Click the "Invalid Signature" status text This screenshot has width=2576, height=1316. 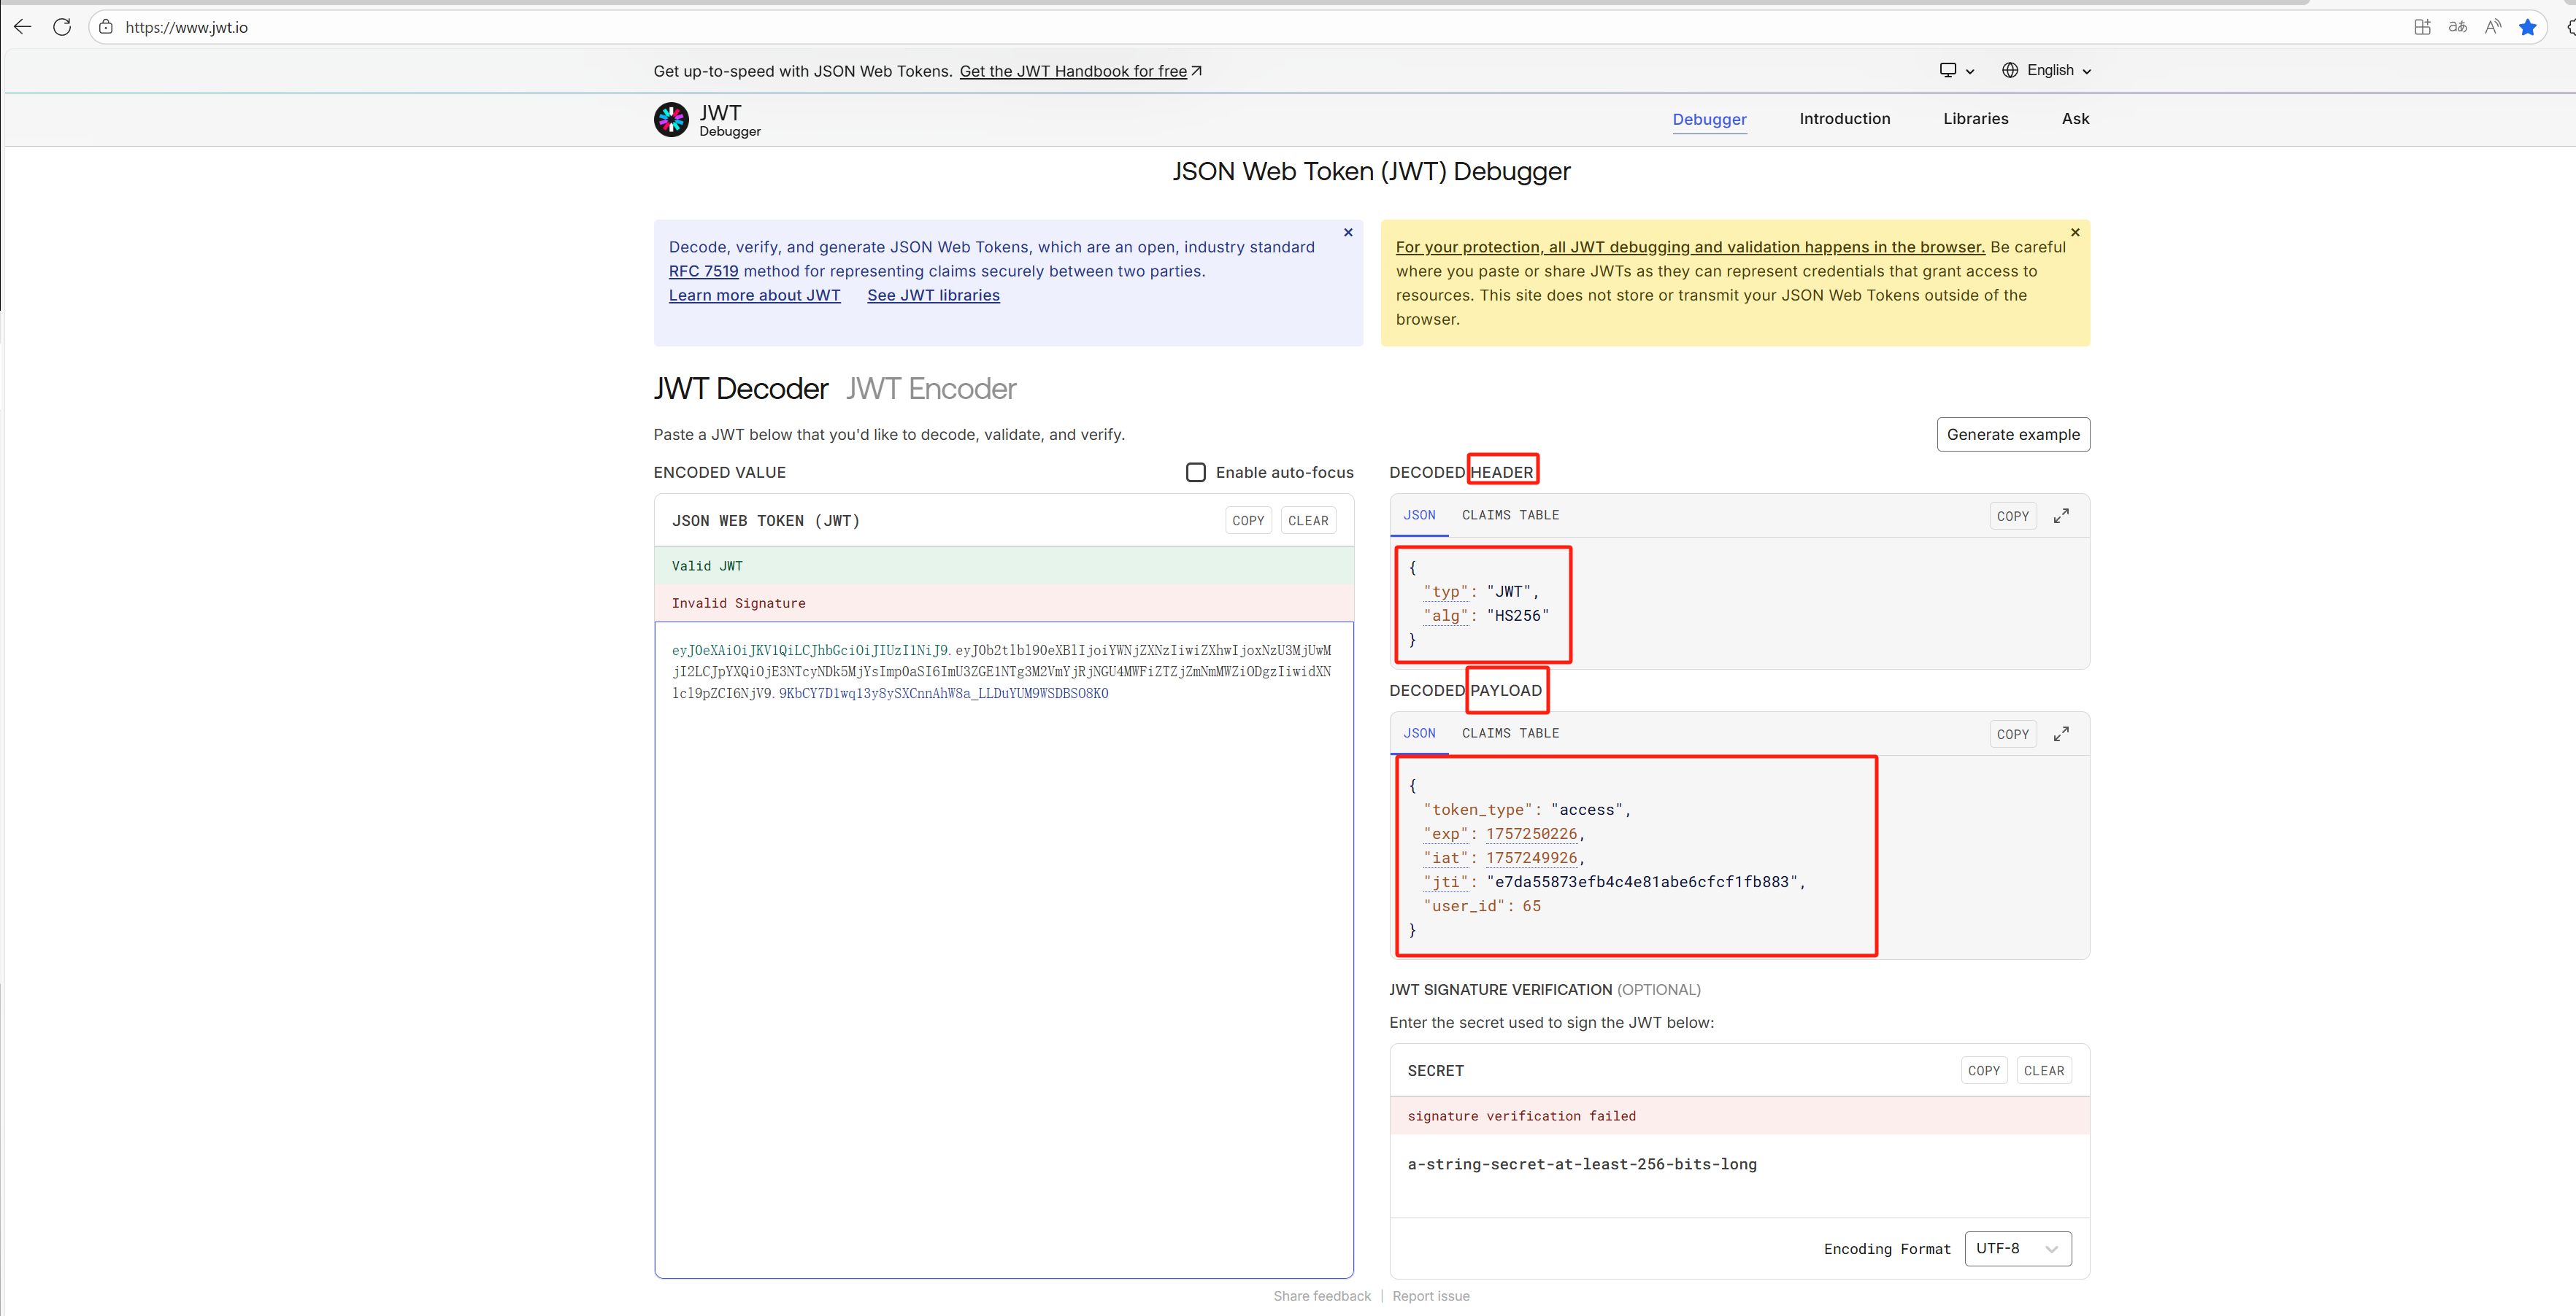click(738, 603)
